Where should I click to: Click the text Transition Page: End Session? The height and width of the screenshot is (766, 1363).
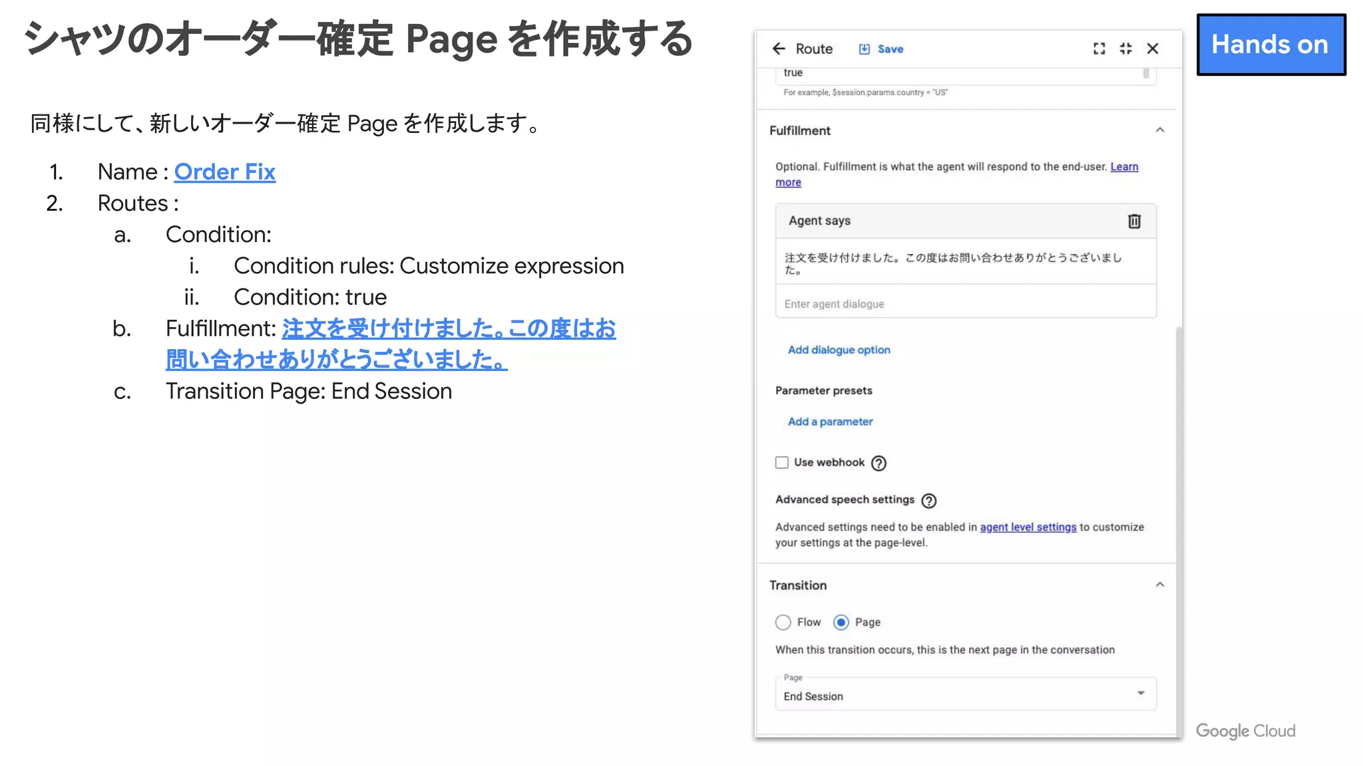(309, 392)
